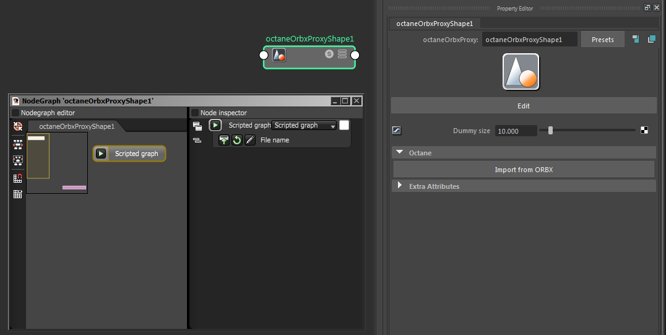
Task: Click the framed node layout icon
Action: [17, 160]
